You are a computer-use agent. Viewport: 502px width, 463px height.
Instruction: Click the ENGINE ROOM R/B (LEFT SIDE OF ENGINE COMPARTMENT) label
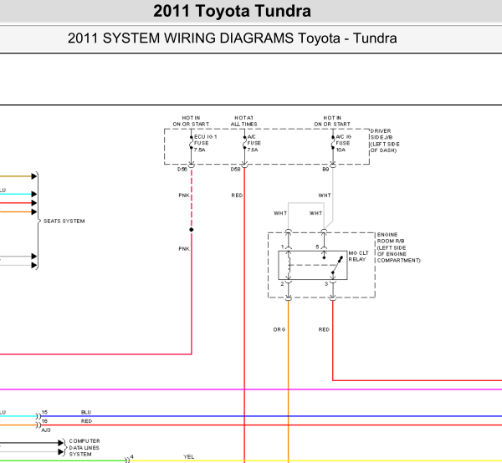click(398, 247)
